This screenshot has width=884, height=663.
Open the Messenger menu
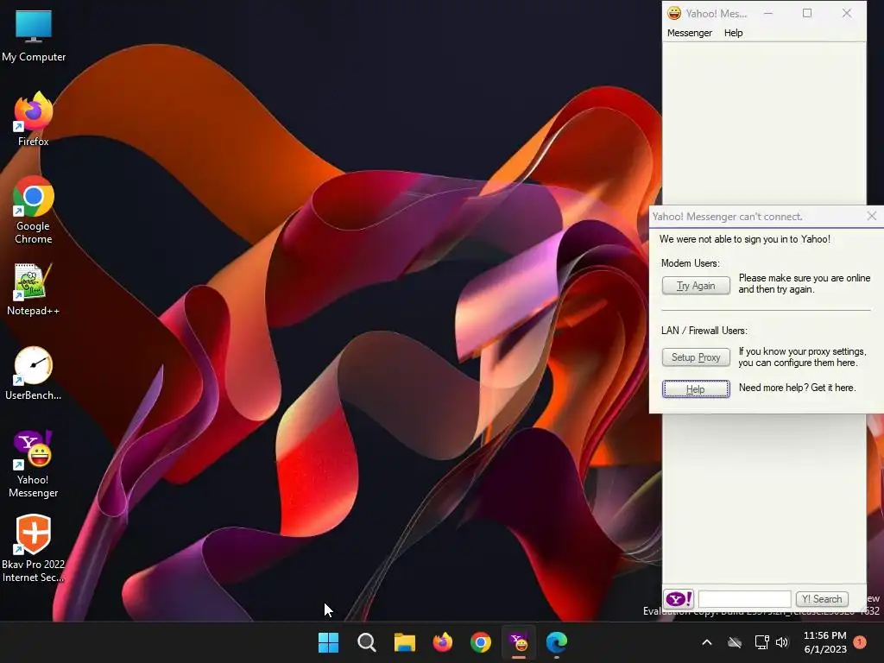click(690, 33)
